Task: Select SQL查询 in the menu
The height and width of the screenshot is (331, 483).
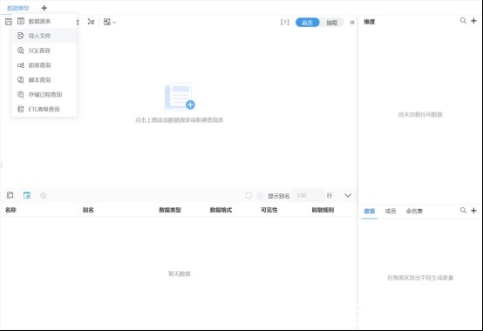Action: 44,51
